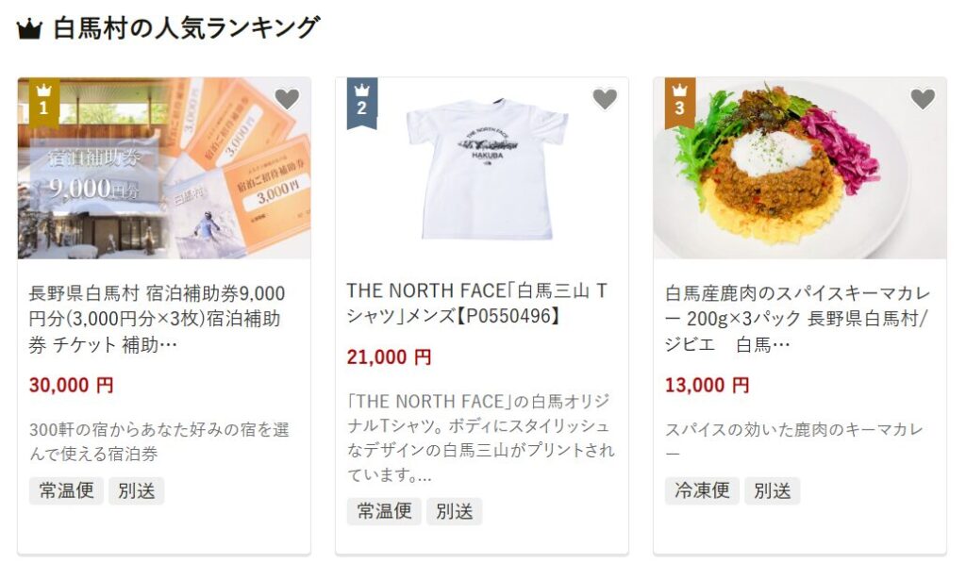Select 別送 tag on T-shirt card
The image size is (966, 563).
(454, 511)
